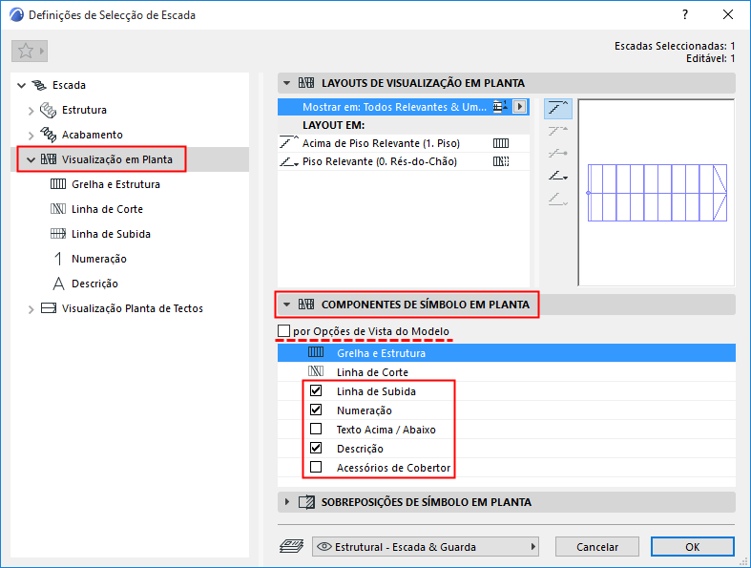Select Linha de Corte component row

[x=507, y=372]
